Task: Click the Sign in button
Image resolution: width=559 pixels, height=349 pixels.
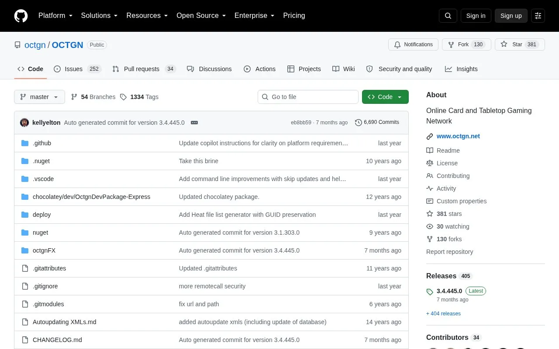Action: coord(476,16)
